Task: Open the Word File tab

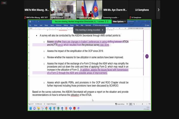Action: [x=30, y=25]
